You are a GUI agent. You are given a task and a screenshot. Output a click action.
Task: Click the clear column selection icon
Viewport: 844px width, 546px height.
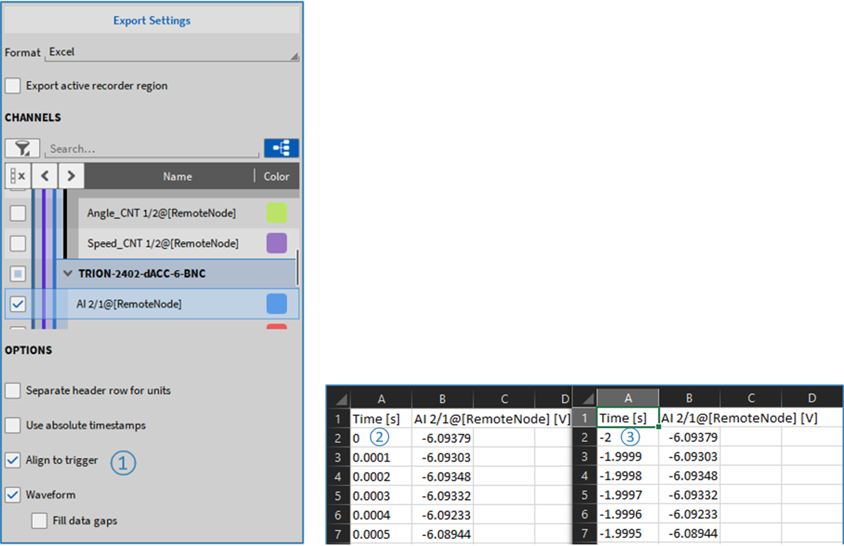pos(18,176)
